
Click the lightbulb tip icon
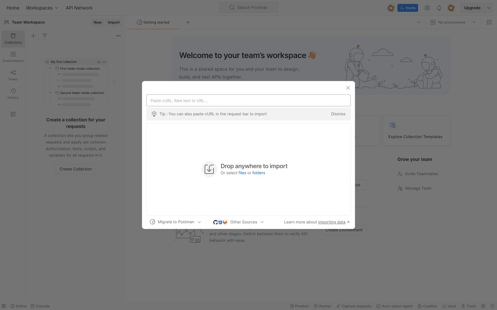(154, 114)
